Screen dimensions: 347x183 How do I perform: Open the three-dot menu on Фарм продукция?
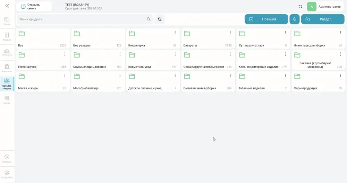(340, 76)
